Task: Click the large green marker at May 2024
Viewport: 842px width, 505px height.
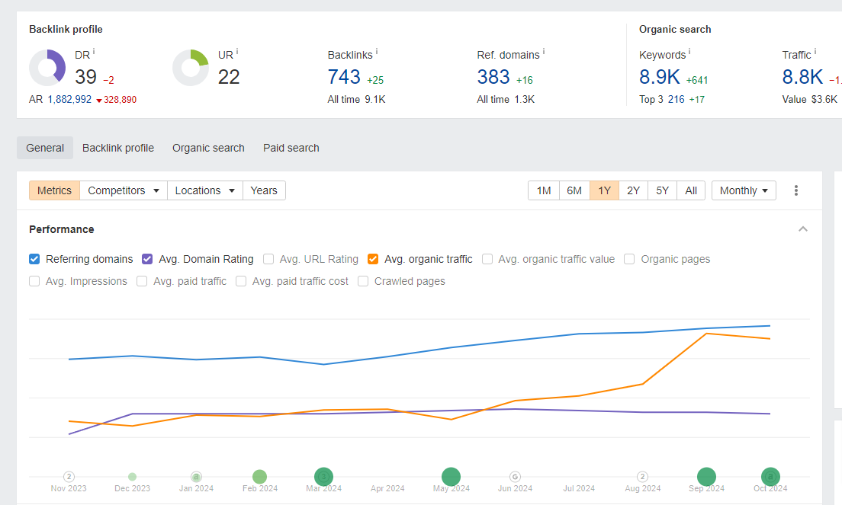Action: pyautogui.click(x=451, y=477)
